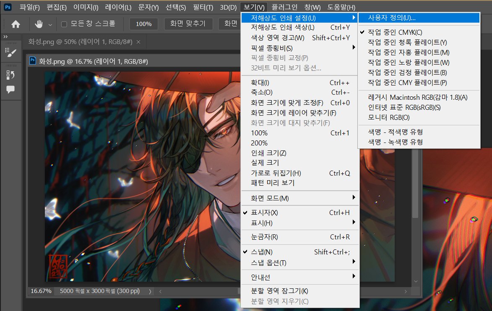Viewport: 492px width, 311px height.
Task: Toggle checked 스냅(N) option
Action: 299,252
